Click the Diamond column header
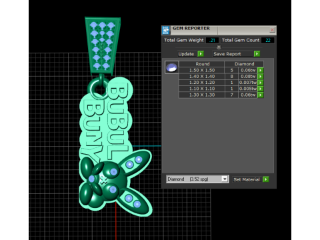 [x=244, y=64]
